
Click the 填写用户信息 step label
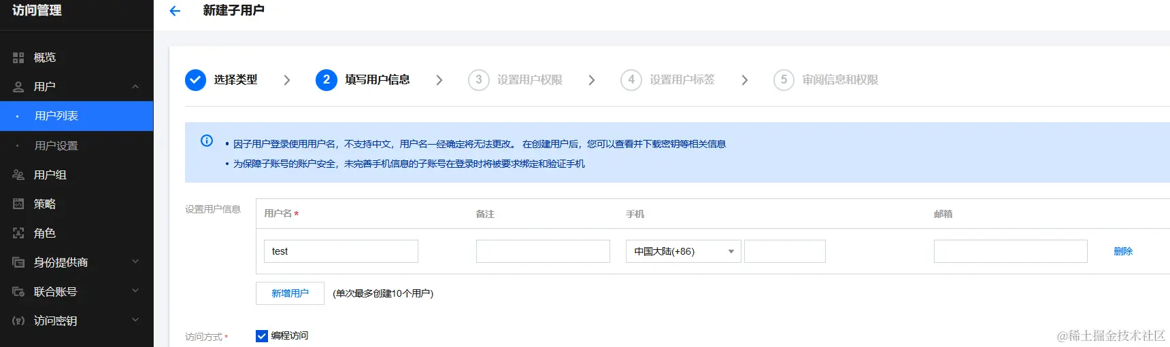378,79
